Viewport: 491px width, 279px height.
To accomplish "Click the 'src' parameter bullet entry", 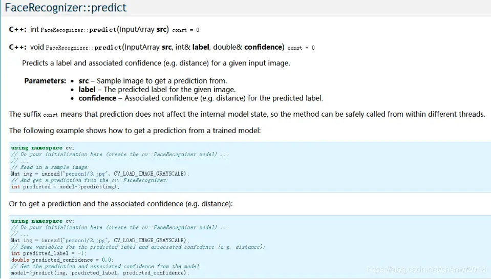I will (152, 81).
